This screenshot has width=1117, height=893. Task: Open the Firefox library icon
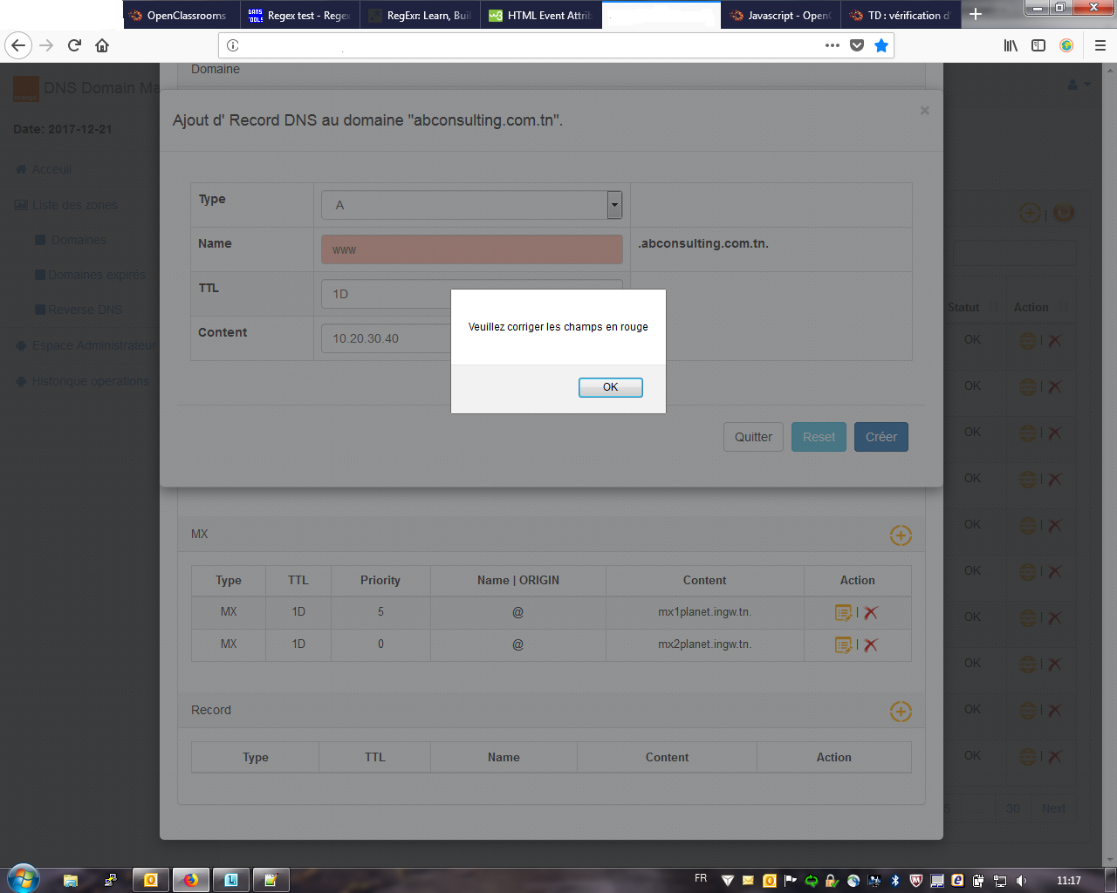pos(1011,45)
